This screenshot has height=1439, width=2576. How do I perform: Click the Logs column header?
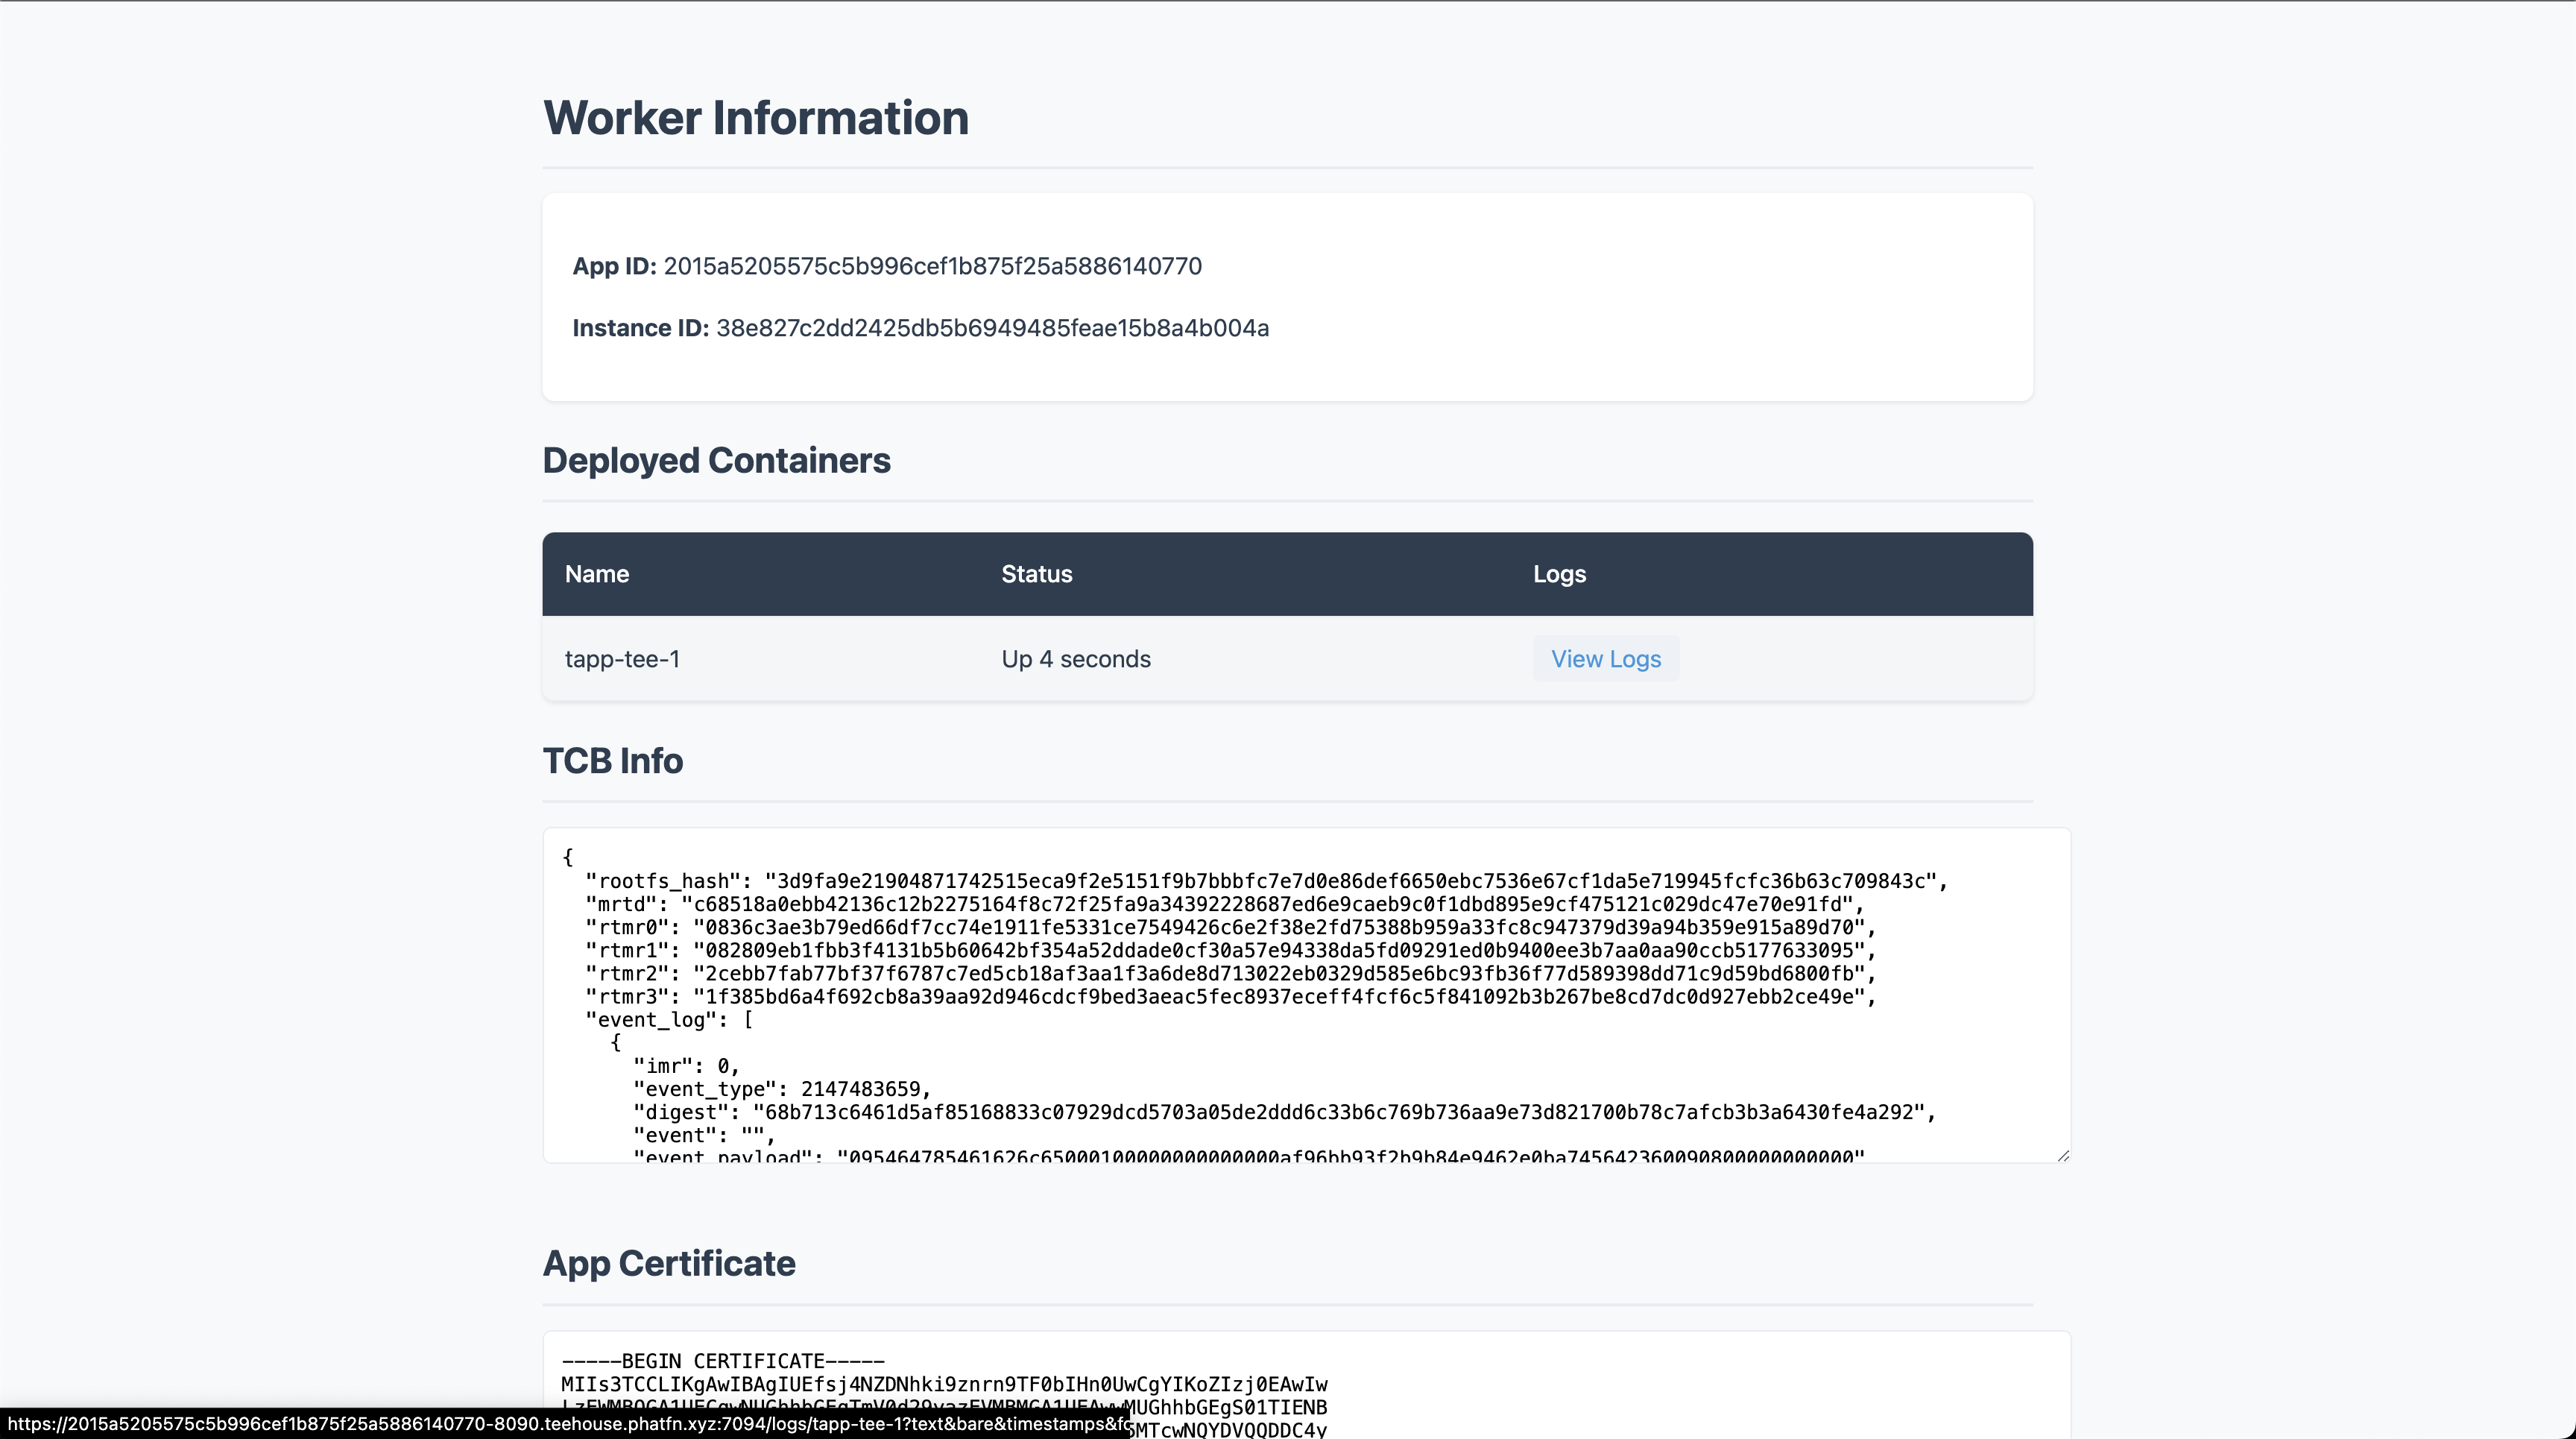point(1559,574)
